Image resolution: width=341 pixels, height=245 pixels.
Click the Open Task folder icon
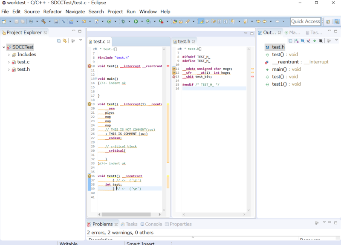(181, 21)
